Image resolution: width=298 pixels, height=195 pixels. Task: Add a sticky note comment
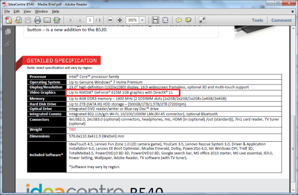[x=179, y=20]
